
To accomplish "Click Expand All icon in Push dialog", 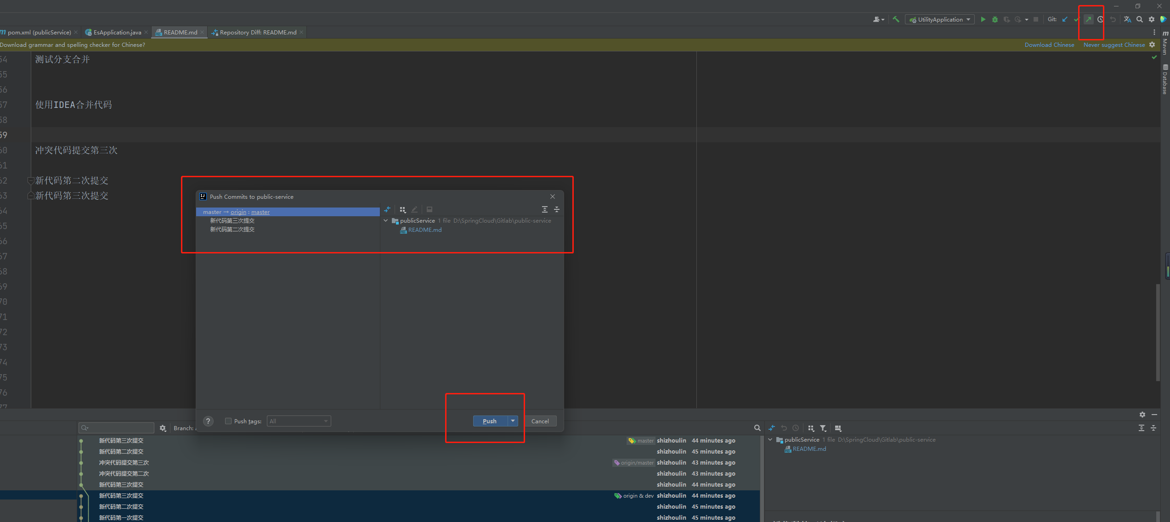I will click(544, 209).
